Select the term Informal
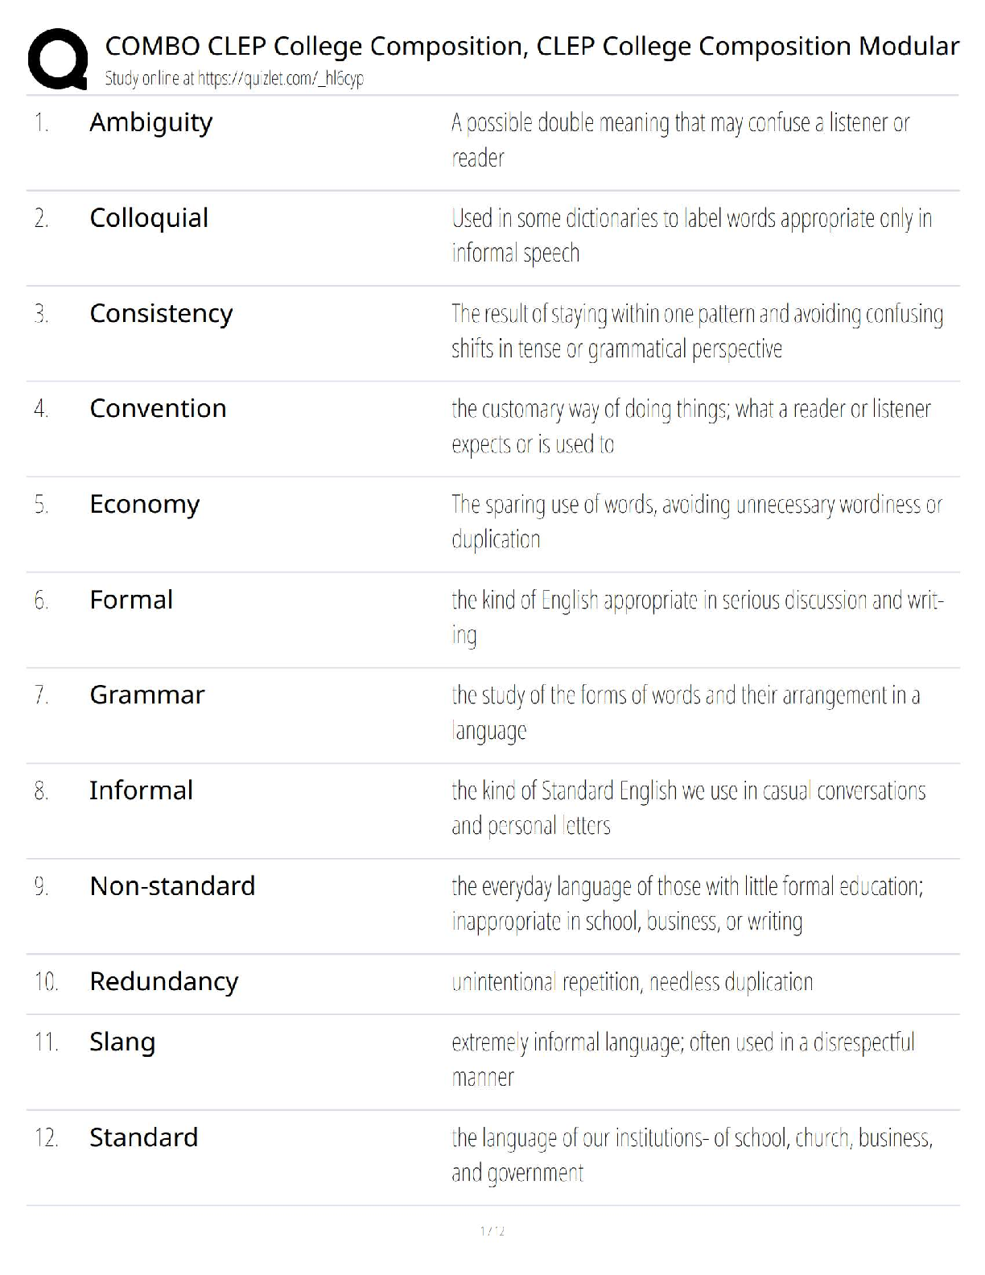This screenshot has height=1275, width=985. [141, 790]
